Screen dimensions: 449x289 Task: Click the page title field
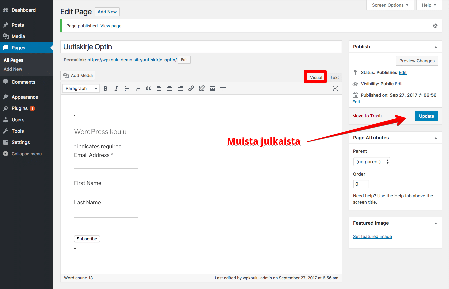pyautogui.click(x=201, y=47)
